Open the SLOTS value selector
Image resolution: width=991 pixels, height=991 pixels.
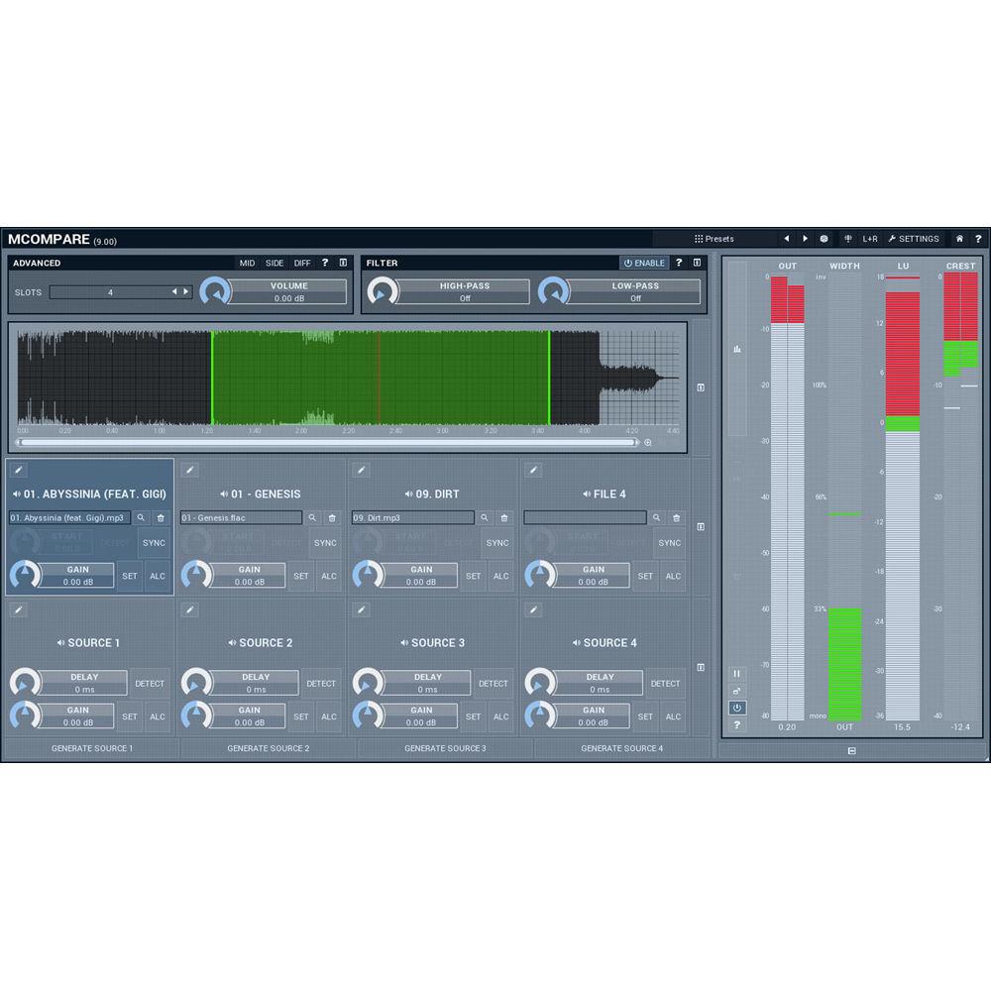point(109,292)
